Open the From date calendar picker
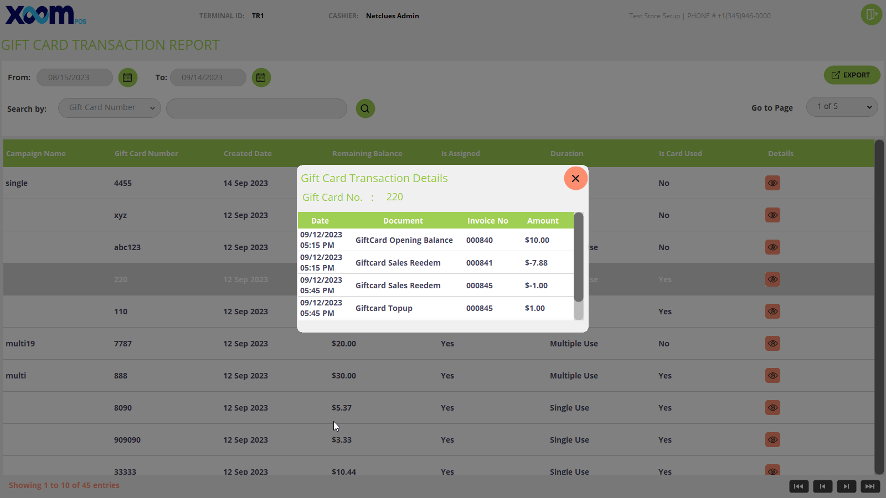 click(x=127, y=77)
